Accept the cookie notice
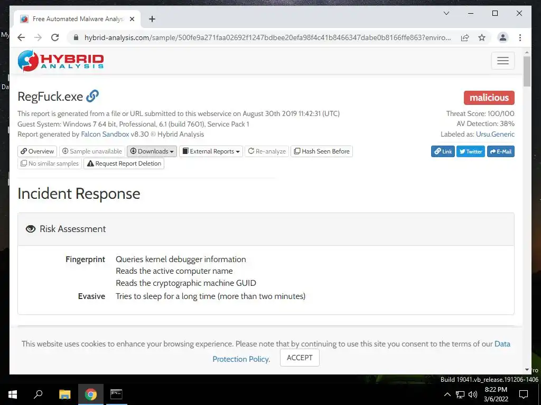This screenshot has width=541, height=405. [x=300, y=358]
